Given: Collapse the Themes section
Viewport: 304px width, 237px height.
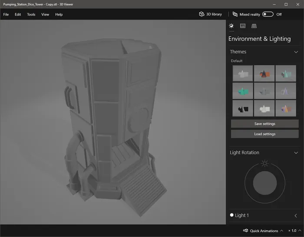Looking at the screenshot, I should click(x=296, y=52).
